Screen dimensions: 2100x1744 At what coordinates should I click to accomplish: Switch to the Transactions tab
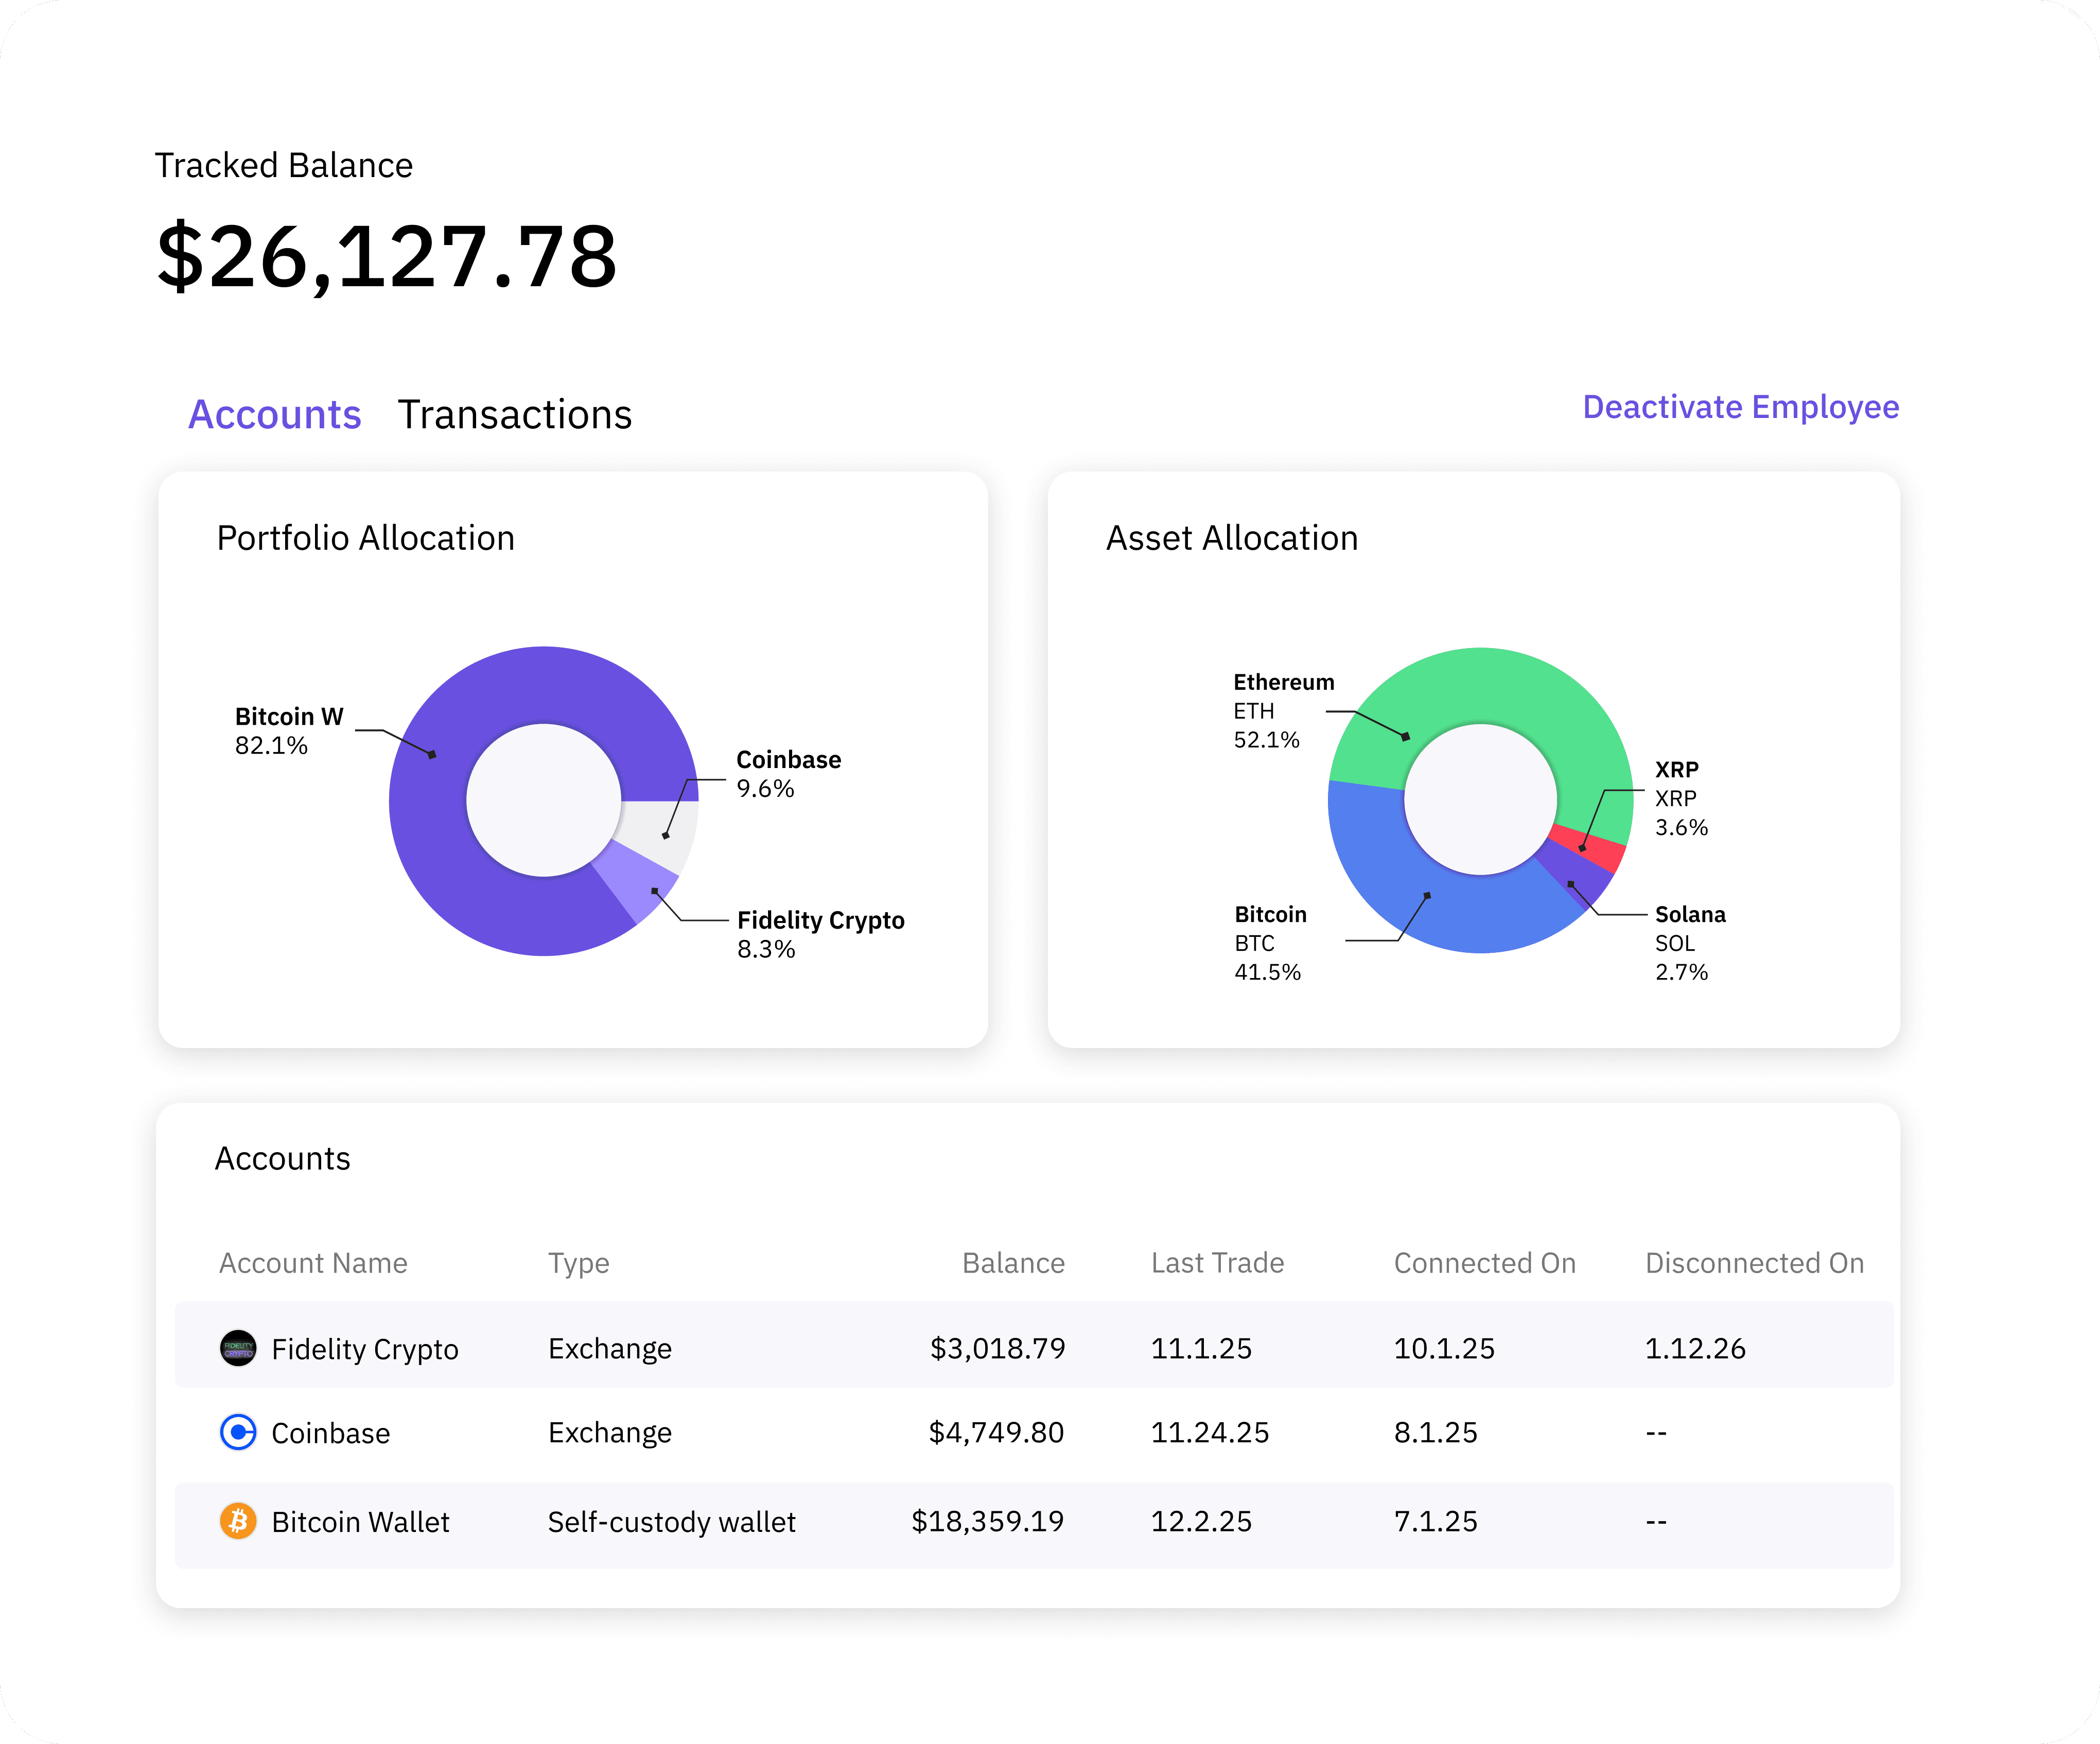[515, 414]
